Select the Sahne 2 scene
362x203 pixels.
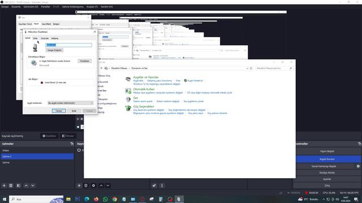pos(37,157)
